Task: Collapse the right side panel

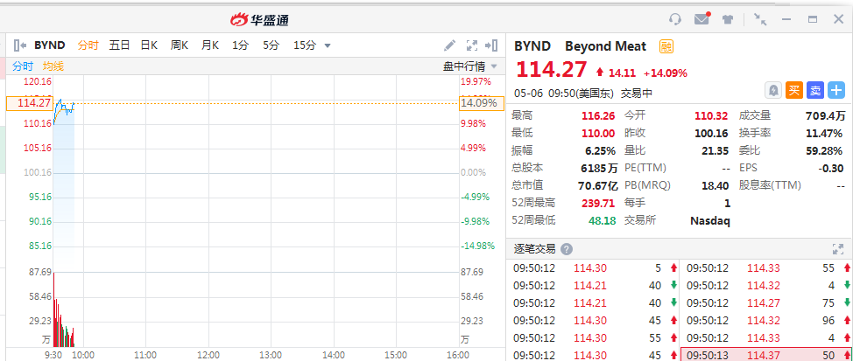Action: [491, 45]
